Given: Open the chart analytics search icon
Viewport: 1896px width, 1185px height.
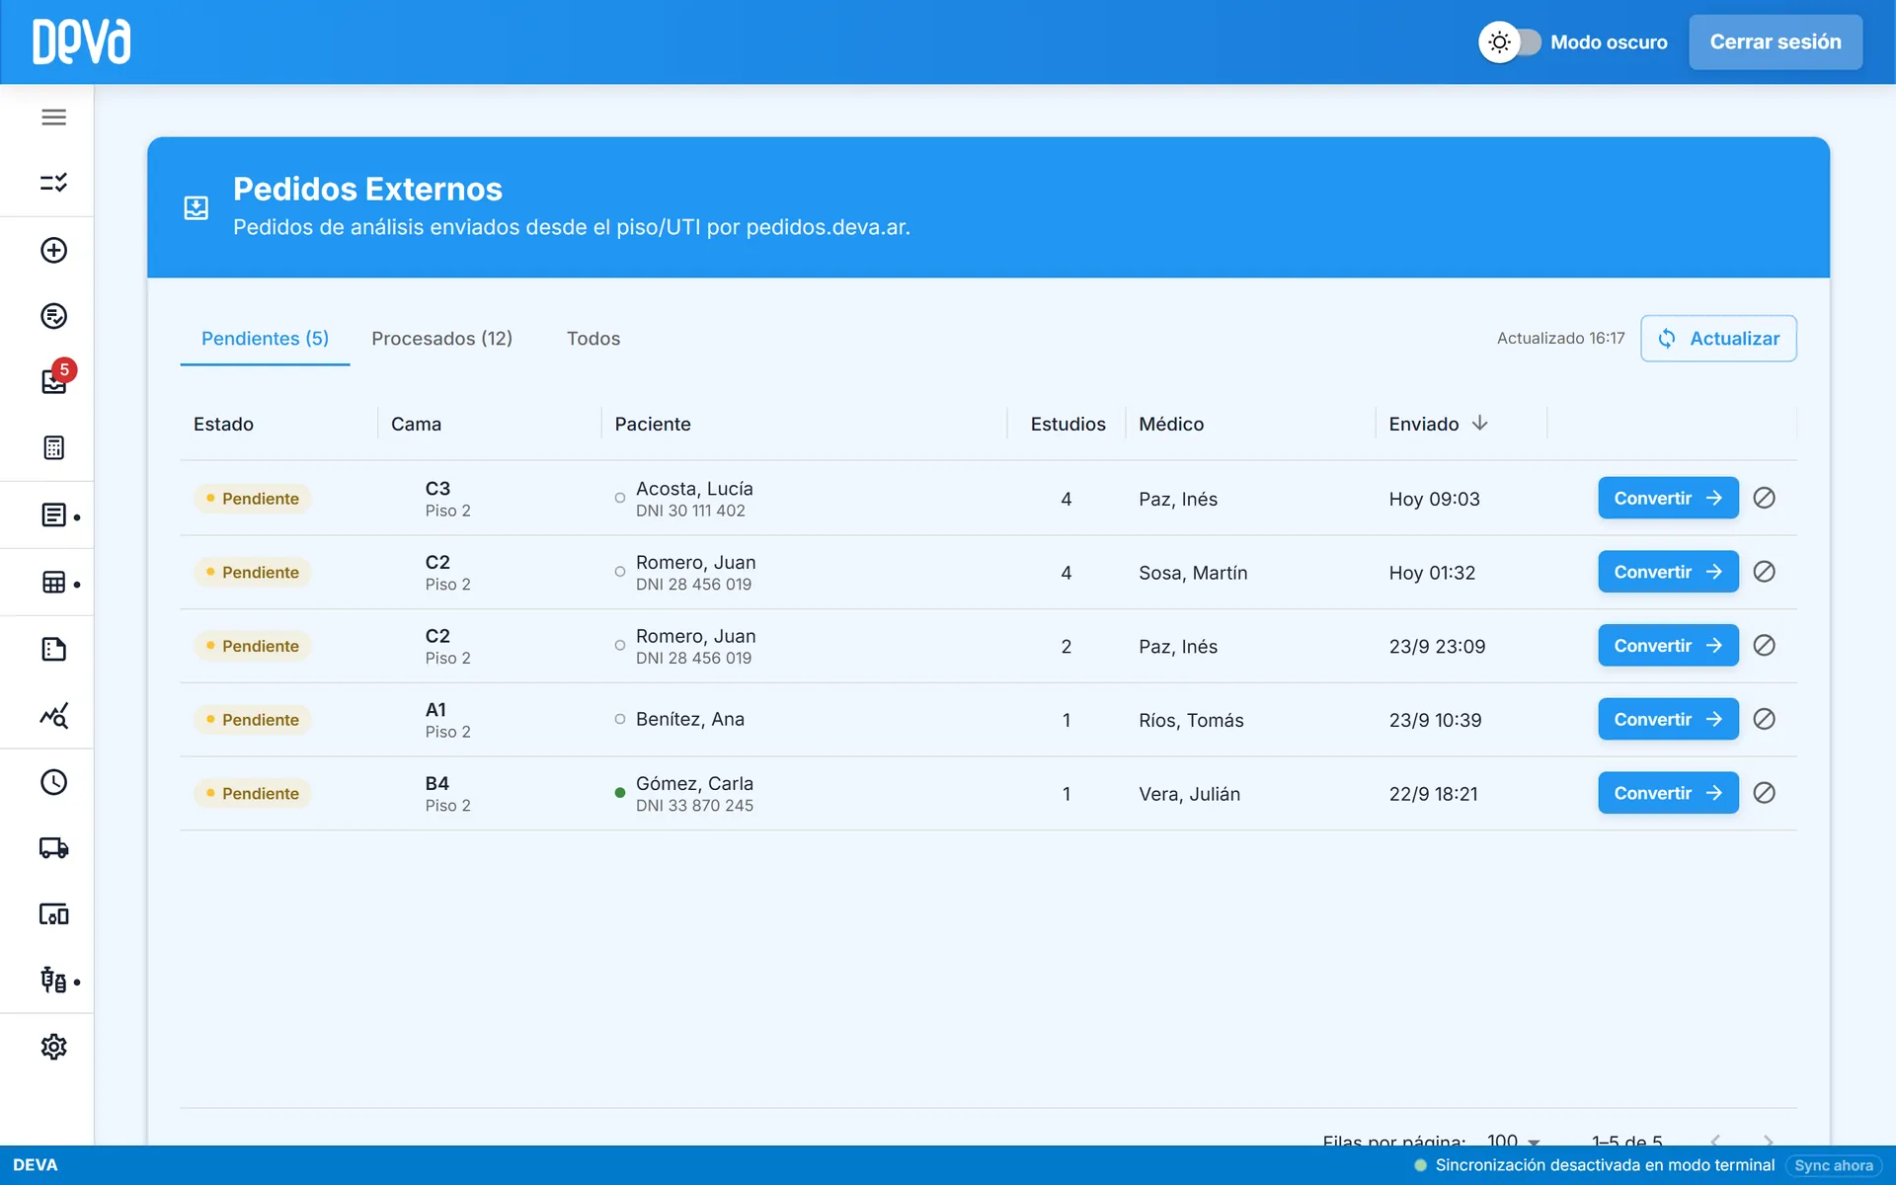Looking at the screenshot, I should tap(53, 715).
